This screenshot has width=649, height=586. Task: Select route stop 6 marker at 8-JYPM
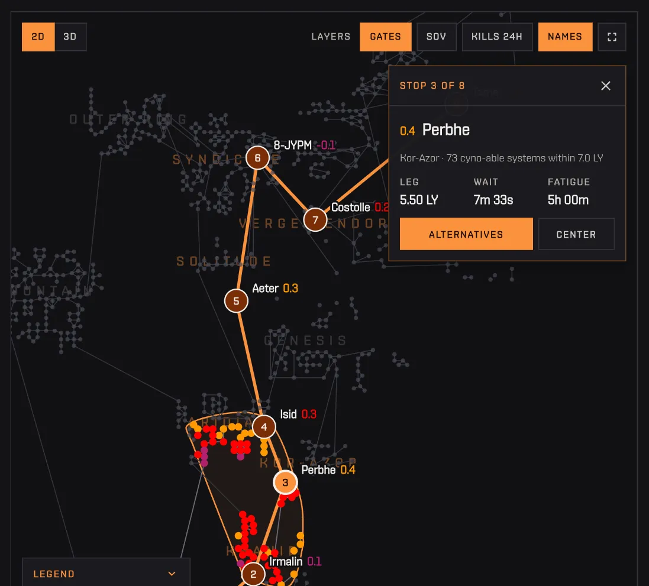point(257,158)
